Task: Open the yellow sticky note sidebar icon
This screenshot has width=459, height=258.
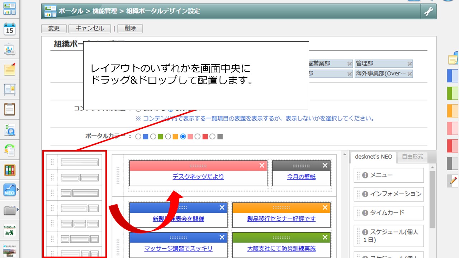Action: coord(9,69)
